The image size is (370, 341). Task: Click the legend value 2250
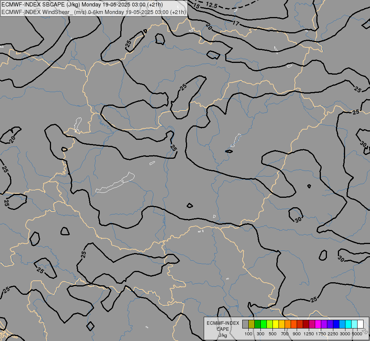[x=333, y=334]
